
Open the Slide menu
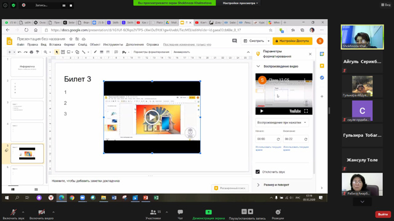82,45
